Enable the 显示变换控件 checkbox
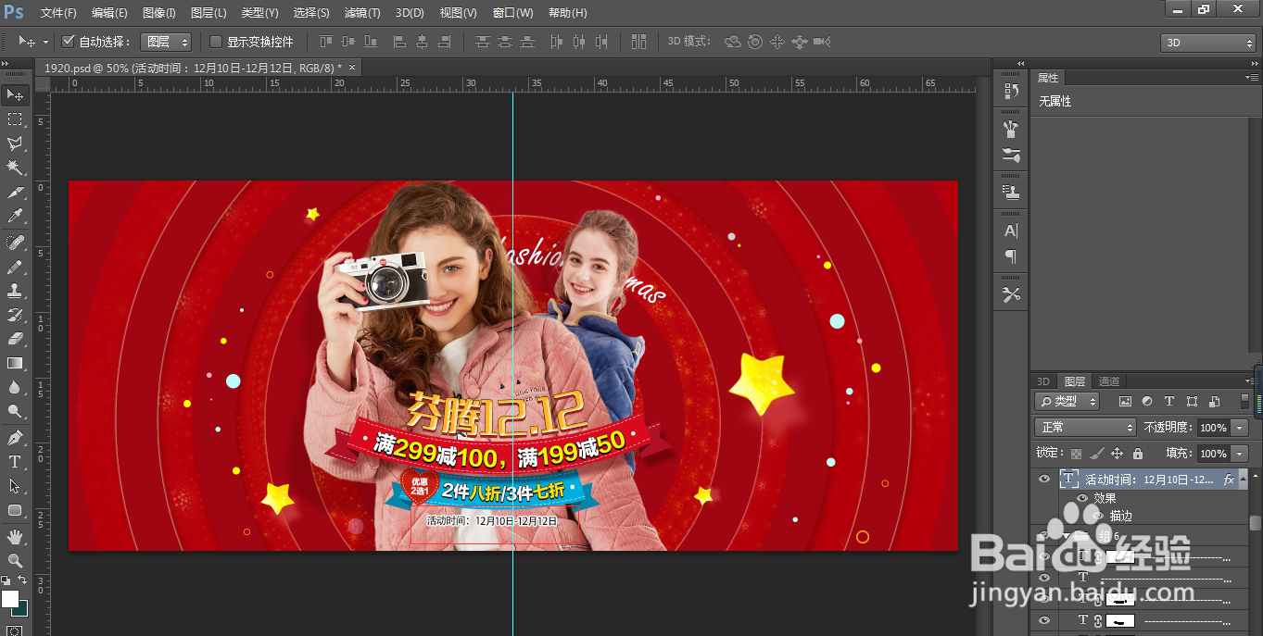1263x636 pixels. (x=216, y=42)
